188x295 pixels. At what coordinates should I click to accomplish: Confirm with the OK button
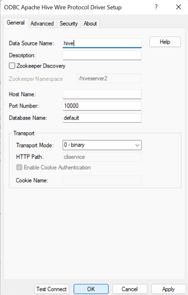click(91, 289)
